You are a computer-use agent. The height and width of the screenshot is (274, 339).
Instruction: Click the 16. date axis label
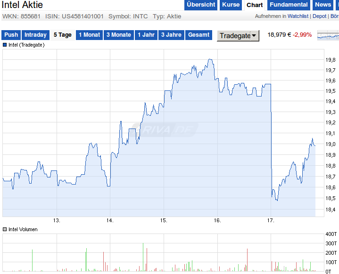(x=217, y=220)
